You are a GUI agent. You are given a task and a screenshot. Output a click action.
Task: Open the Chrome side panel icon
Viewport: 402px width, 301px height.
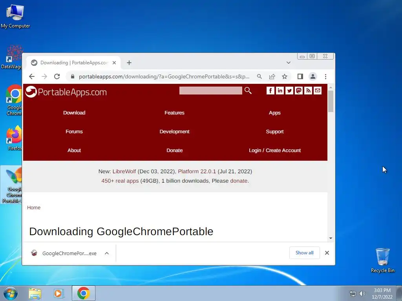coord(300,76)
